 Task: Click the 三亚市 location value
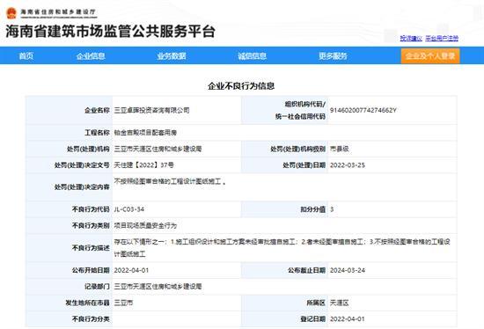[x=123, y=303]
